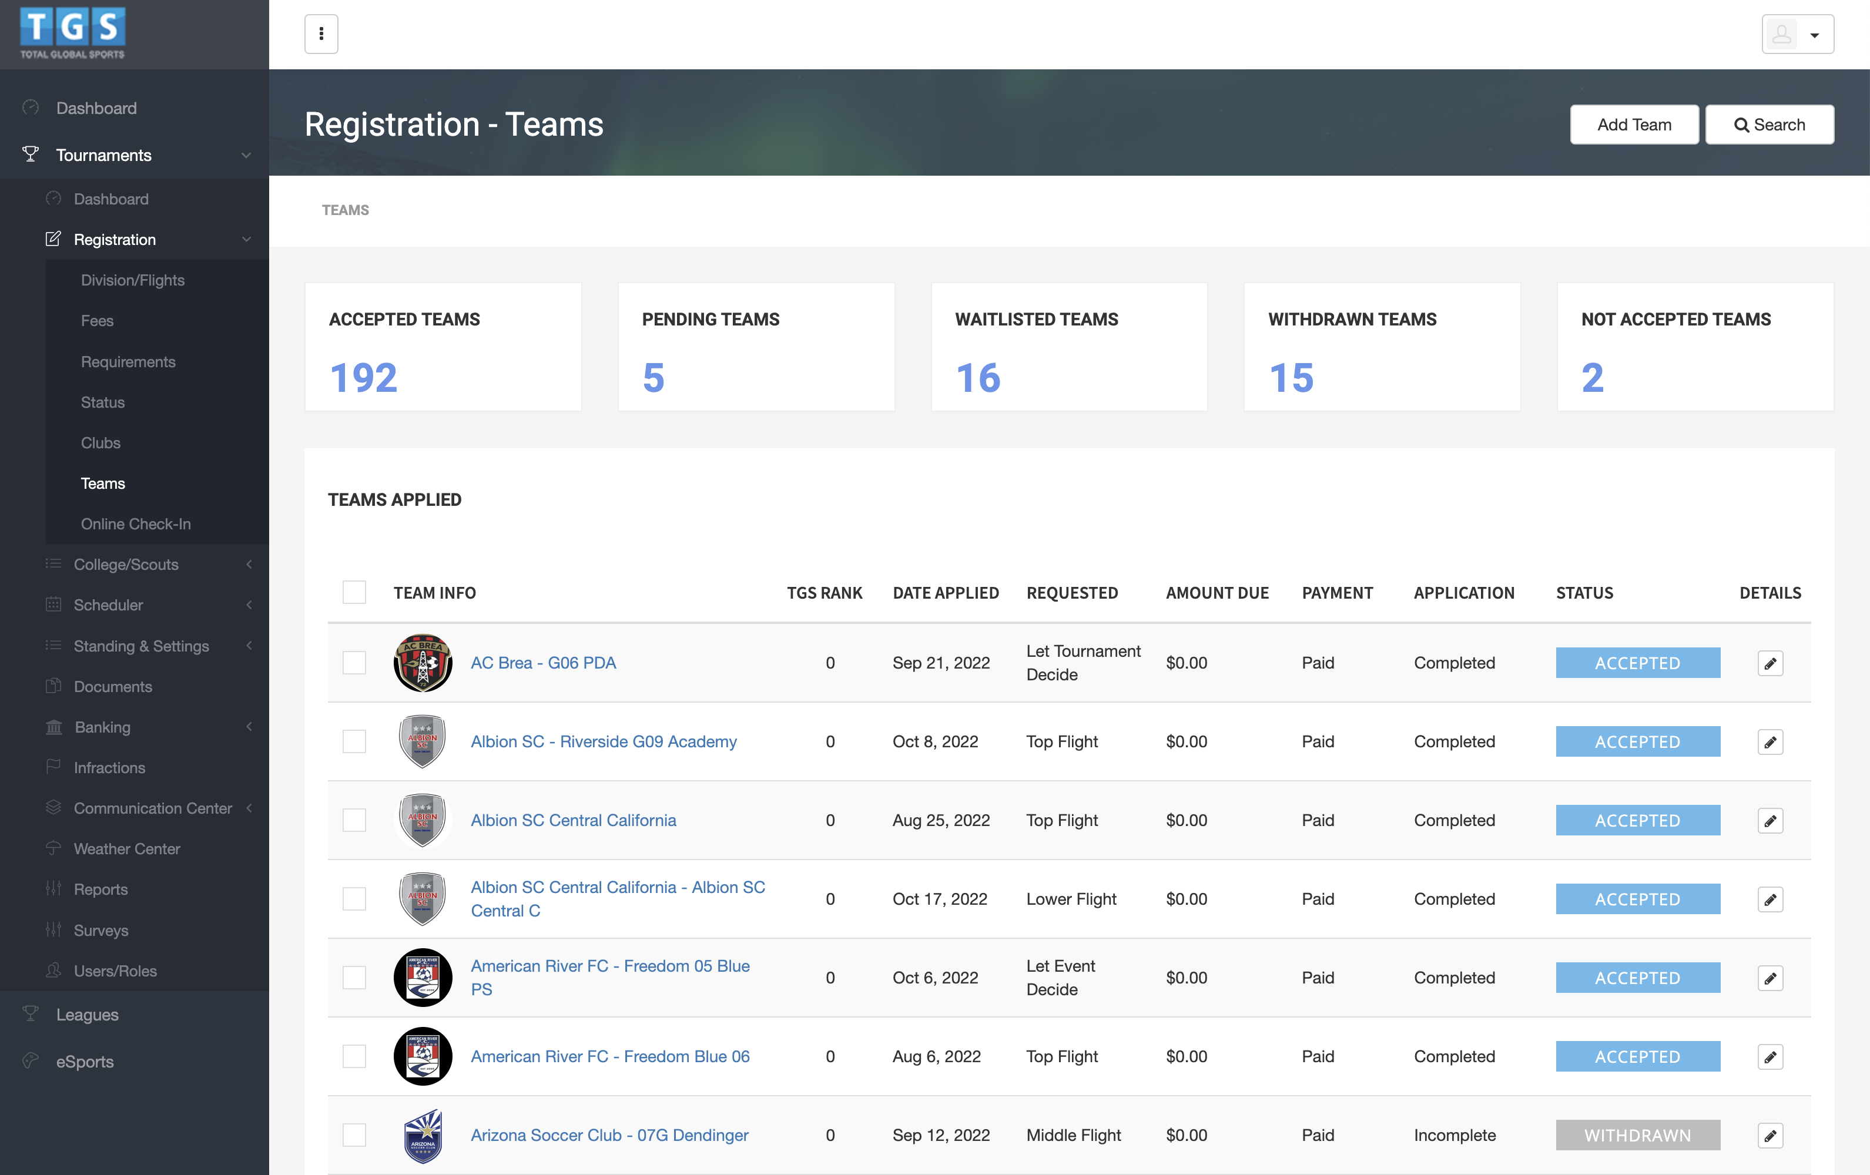Click the Infractions flag icon

coord(53,767)
